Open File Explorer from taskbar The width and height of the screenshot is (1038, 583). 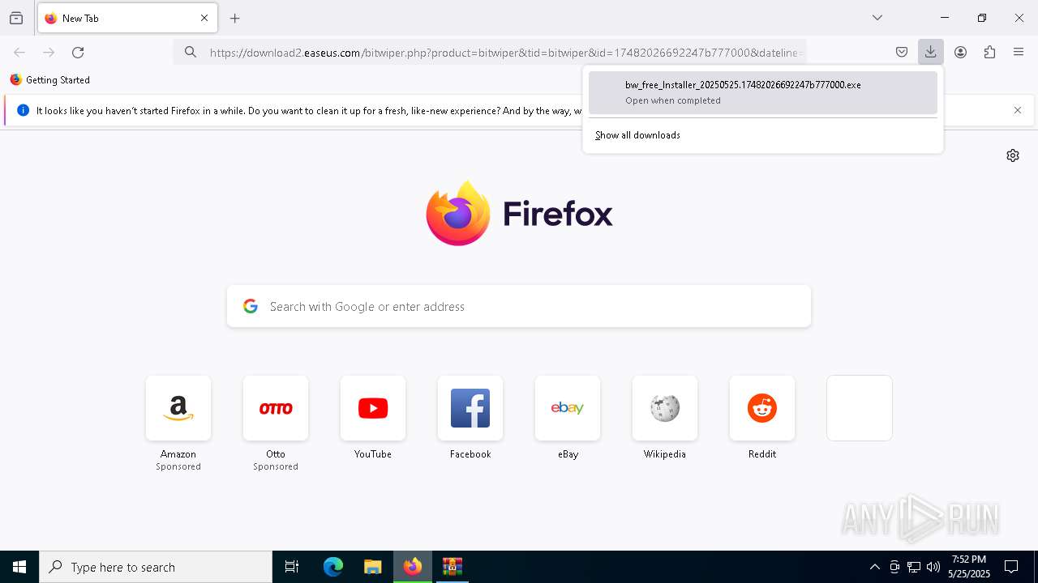tap(373, 567)
